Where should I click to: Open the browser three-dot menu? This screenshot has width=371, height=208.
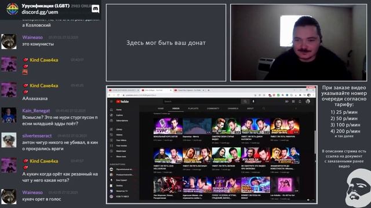point(314,95)
